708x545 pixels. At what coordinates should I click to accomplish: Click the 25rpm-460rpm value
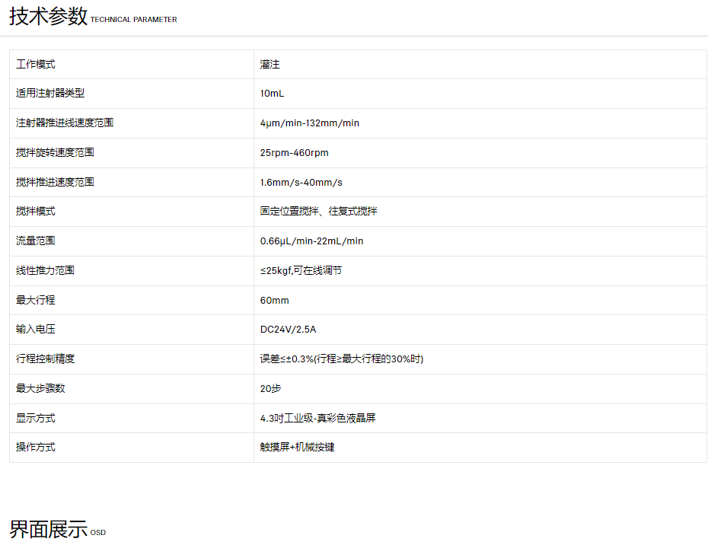tap(294, 152)
